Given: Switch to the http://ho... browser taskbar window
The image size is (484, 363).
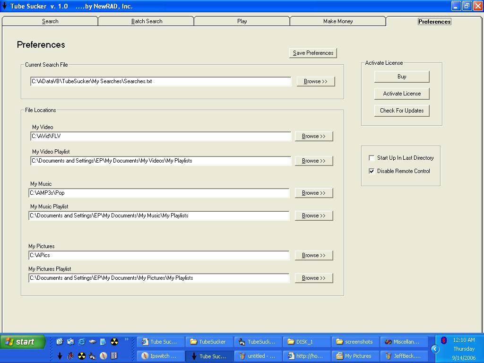Looking at the screenshot, I should tap(306, 356).
